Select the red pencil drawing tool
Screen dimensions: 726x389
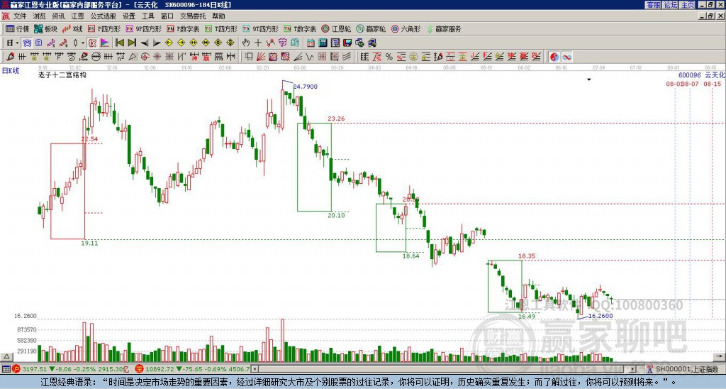(10, 57)
